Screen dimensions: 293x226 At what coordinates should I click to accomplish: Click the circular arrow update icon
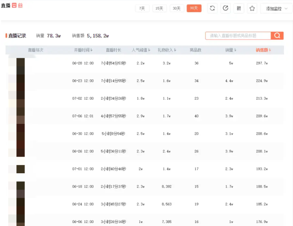pyautogui.click(x=225, y=8)
